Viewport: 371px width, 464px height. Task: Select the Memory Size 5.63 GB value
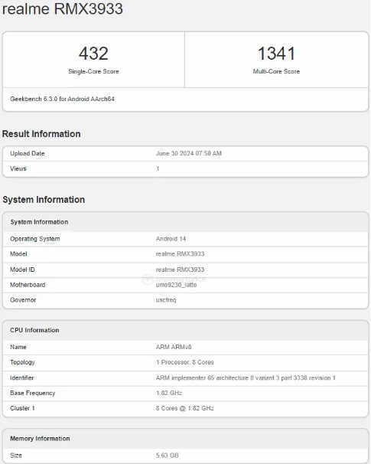click(x=168, y=456)
